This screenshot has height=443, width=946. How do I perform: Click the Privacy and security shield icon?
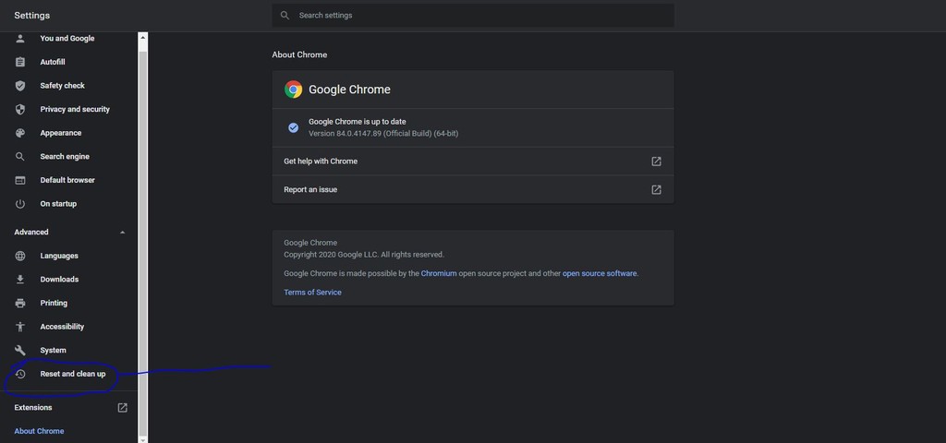(x=20, y=109)
